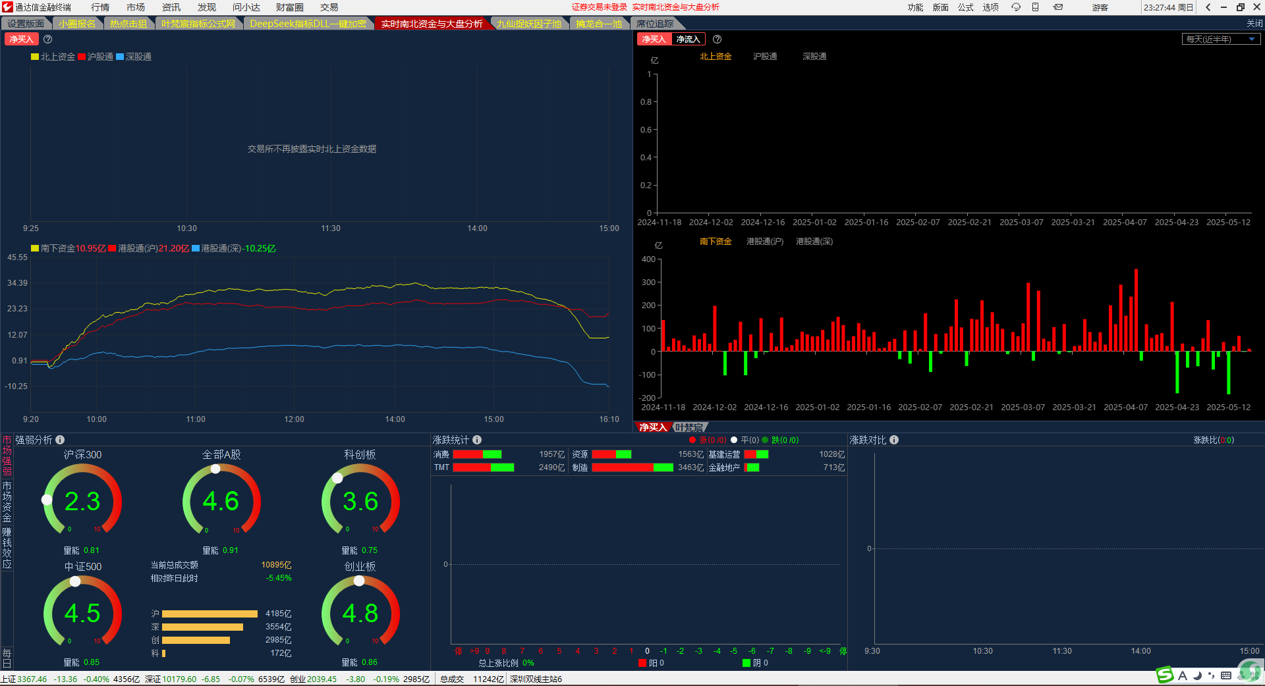The width and height of the screenshot is (1265, 686).
Task: Open the 交易 menu
Action: (329, 7)
